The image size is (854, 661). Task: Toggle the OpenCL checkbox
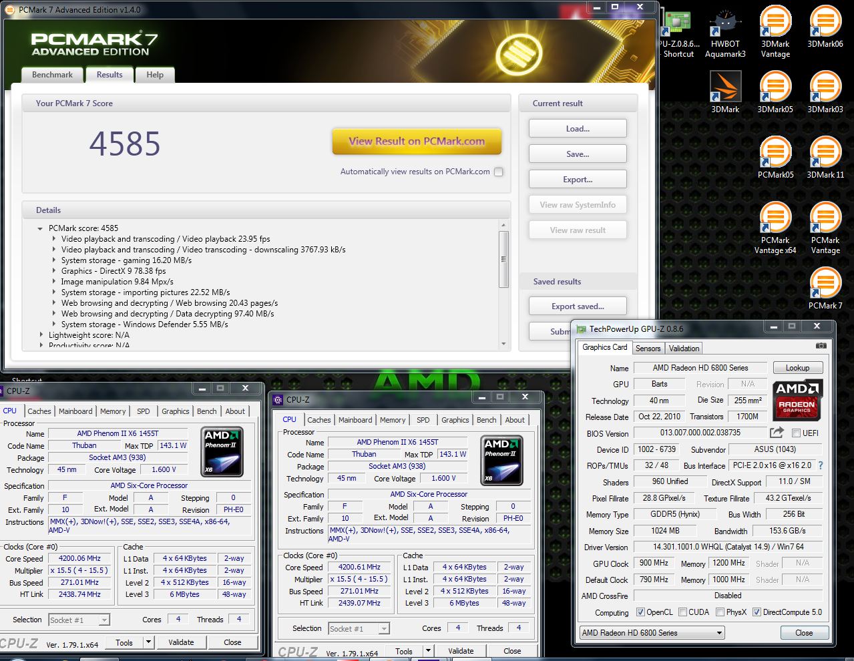click(640, 612)
